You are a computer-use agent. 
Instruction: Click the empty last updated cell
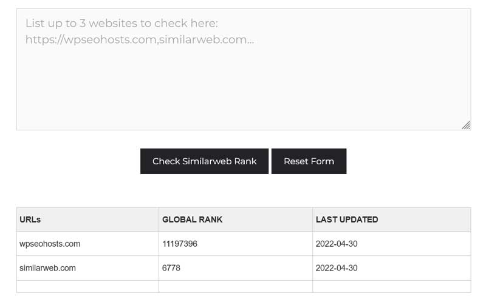coord(392,286)
